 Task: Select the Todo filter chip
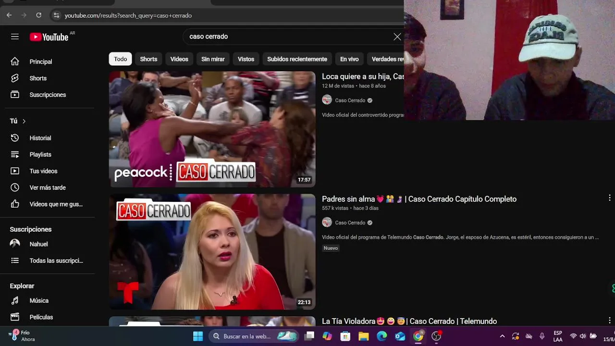(x=121, y=59)
